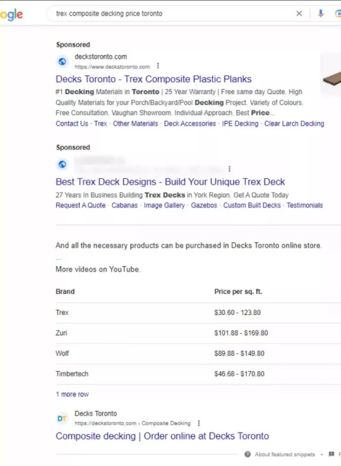Open the options menu for the deckstoronto.com ad
The height and width of the screenshot is (466, 341).
pos(158,66)
